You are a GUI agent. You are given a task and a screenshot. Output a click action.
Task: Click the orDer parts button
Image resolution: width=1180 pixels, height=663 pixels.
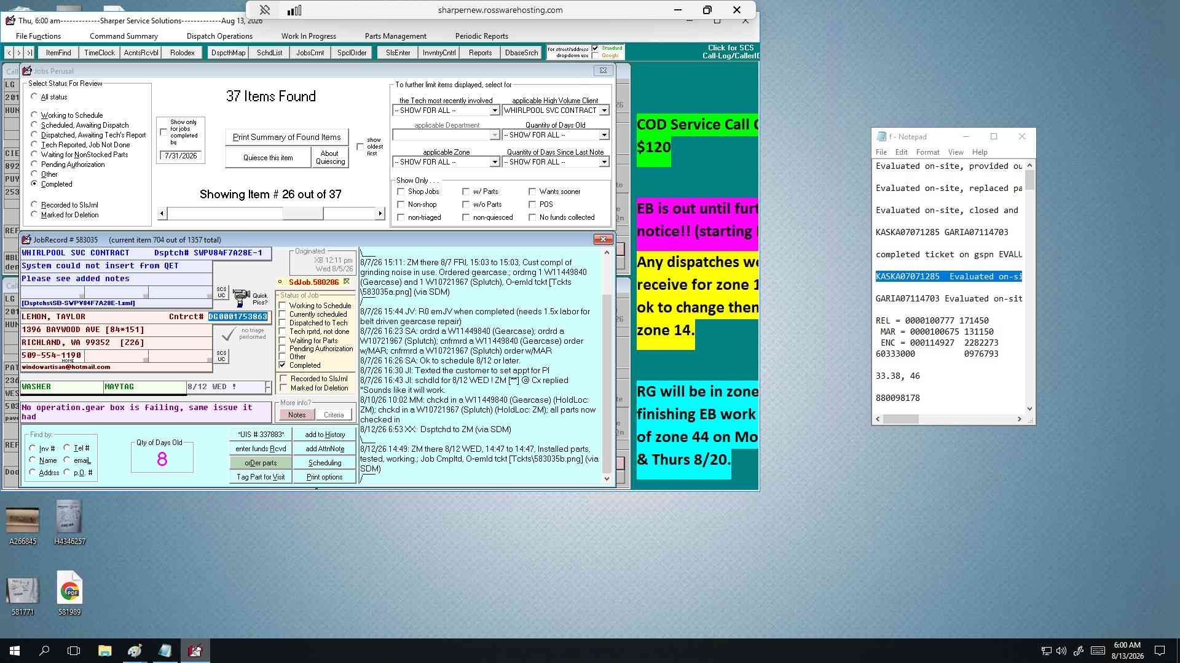click(261, 463)
